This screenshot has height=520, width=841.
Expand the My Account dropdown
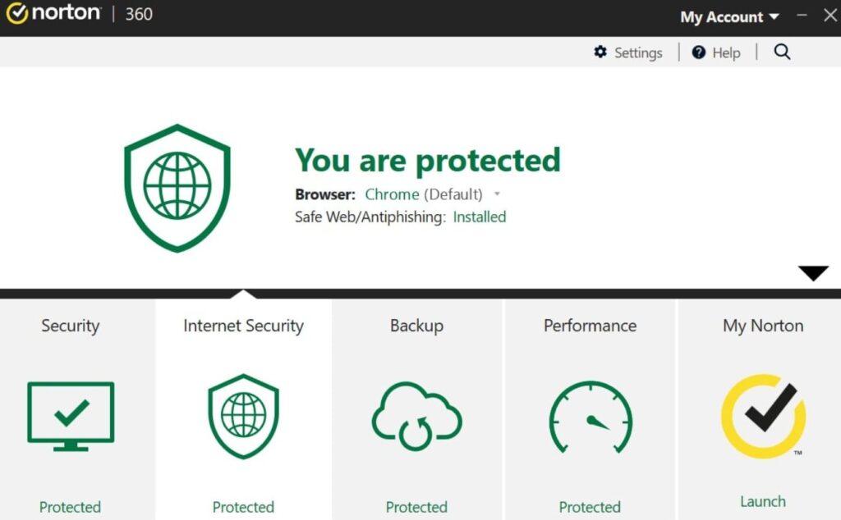[729, 17]
